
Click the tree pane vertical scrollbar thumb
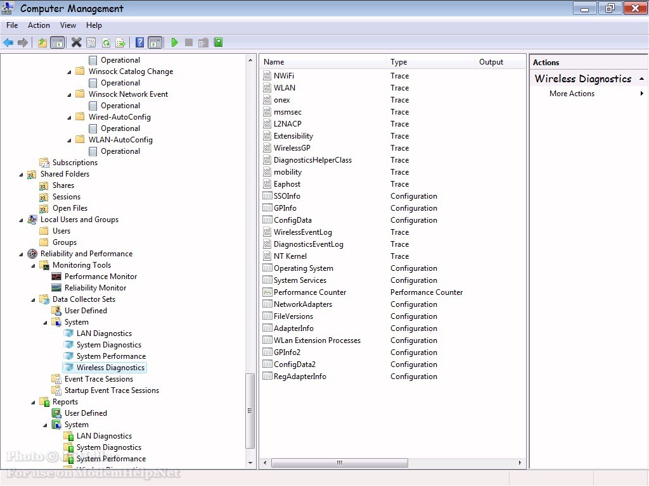[x=250, y=411]
